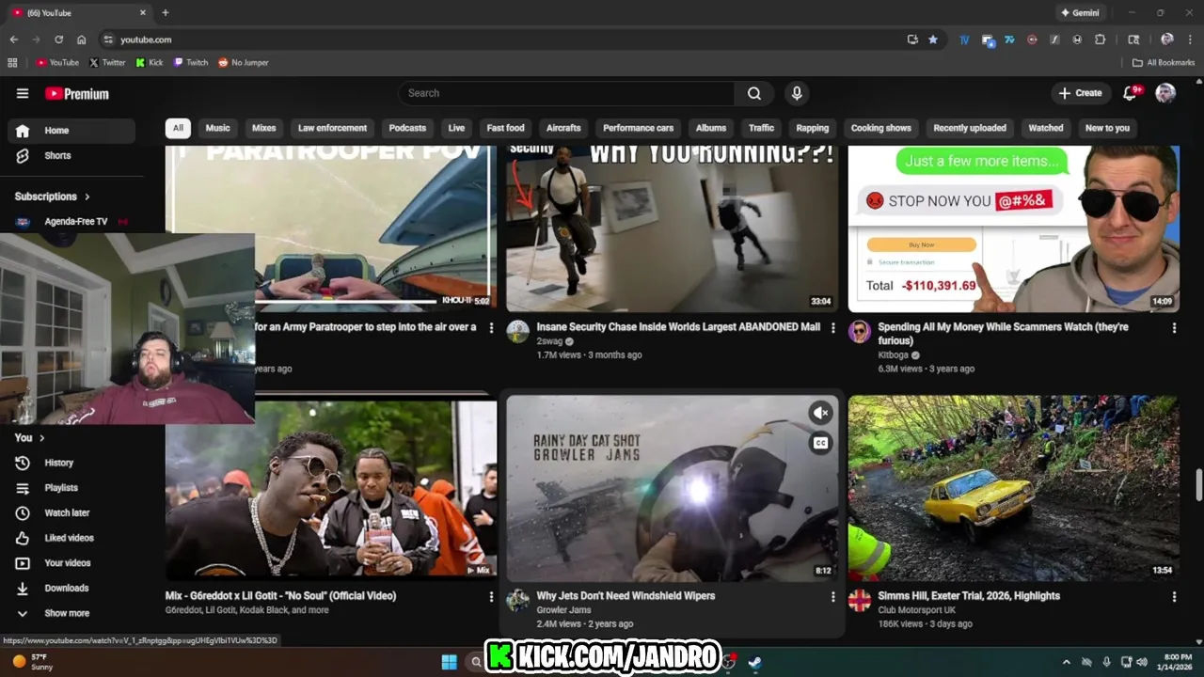Image resolution: width=1204 pixels, height=677 pixels.
Task: Open the 2swag channel link
Action: click(549, 341)
